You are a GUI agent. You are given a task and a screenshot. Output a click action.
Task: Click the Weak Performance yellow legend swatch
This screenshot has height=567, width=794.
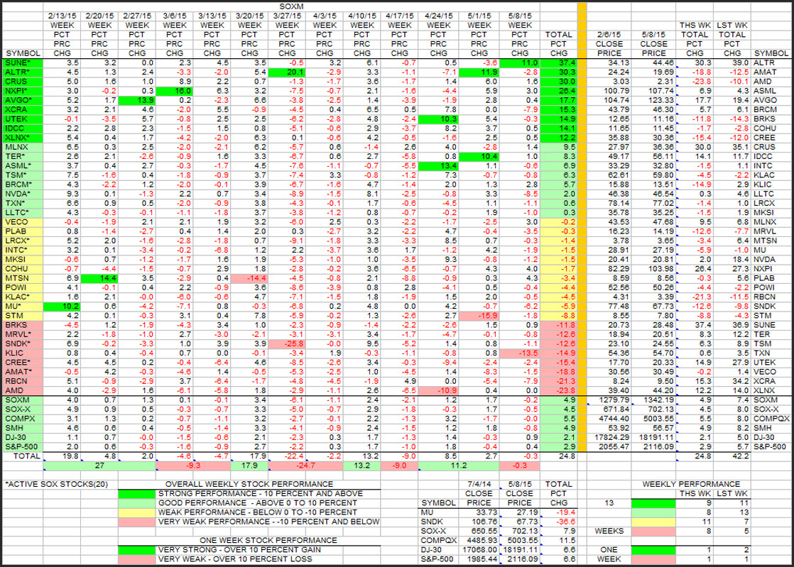137,512
